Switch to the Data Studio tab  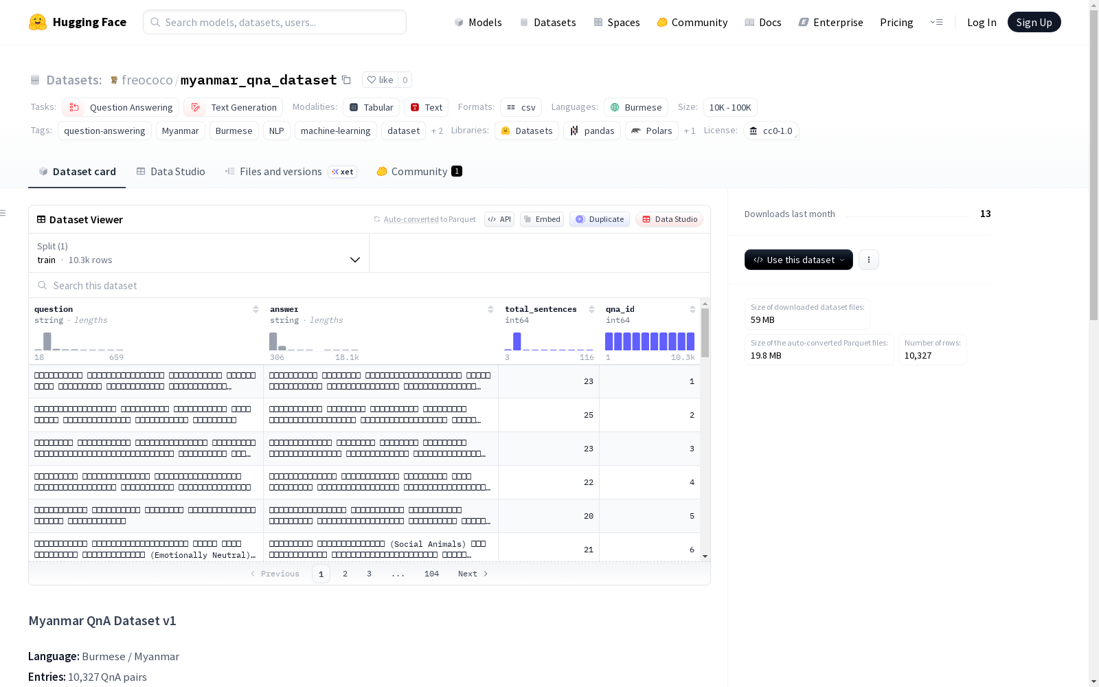click(x=171, y=172)
